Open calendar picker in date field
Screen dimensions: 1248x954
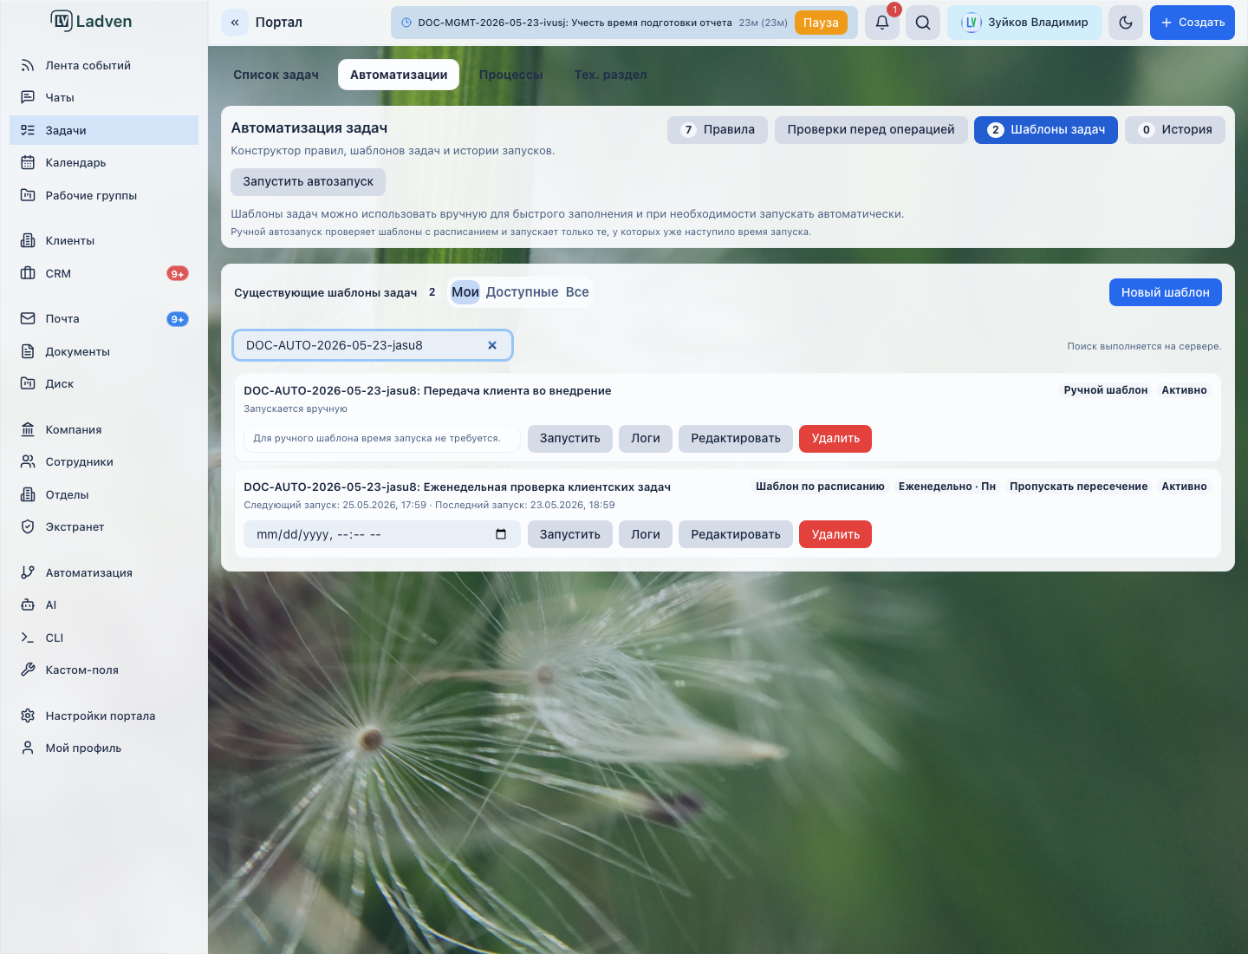[501, 534]
